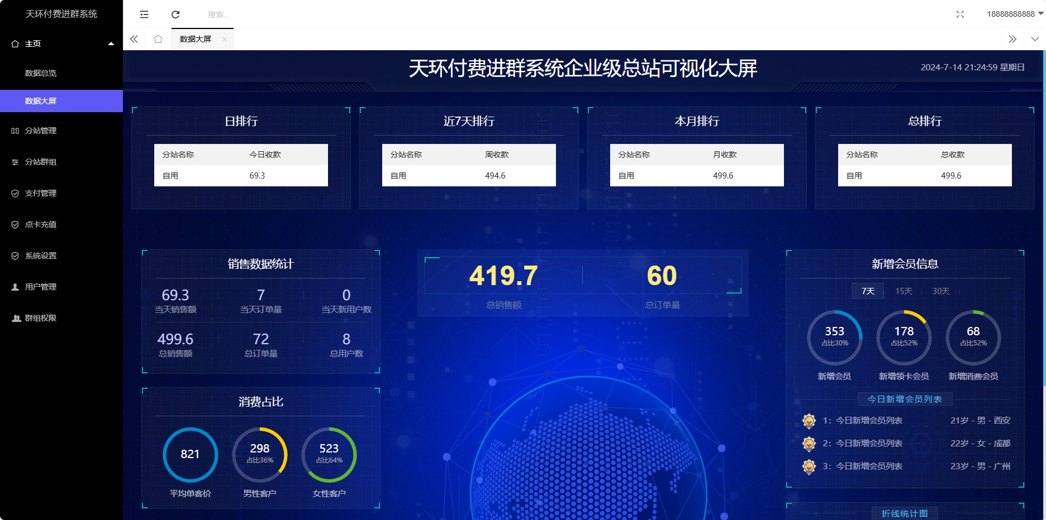Open 支付管理 from the sidebar
The height and width of the screenshot is (520, 1046).
click(x=40, y=193)
